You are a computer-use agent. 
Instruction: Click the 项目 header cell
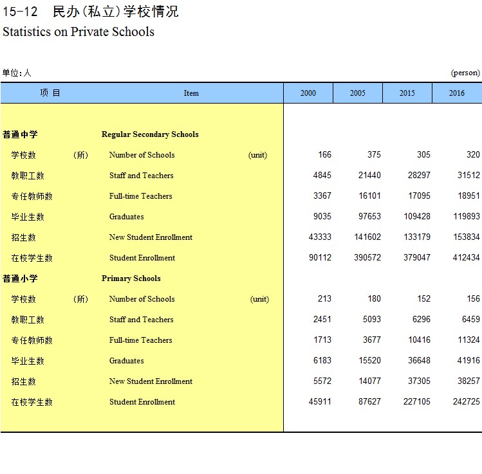tap(50, 93)
